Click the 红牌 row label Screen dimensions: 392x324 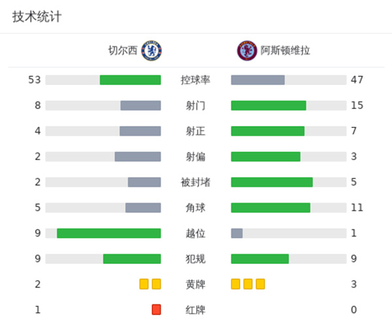195,310
